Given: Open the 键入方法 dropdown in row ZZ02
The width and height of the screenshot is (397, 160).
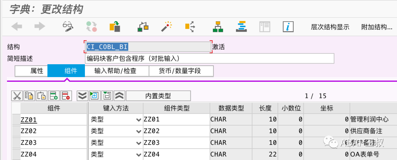Looking at the screenshot, I should tap(139, 131).
